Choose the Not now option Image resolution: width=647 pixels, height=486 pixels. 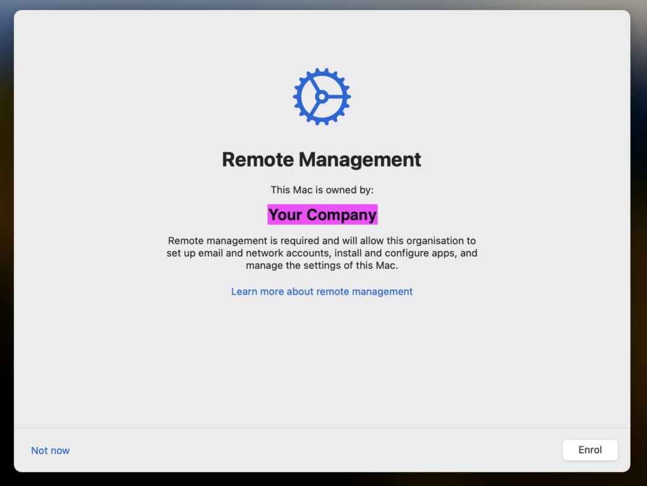[51, 451]
